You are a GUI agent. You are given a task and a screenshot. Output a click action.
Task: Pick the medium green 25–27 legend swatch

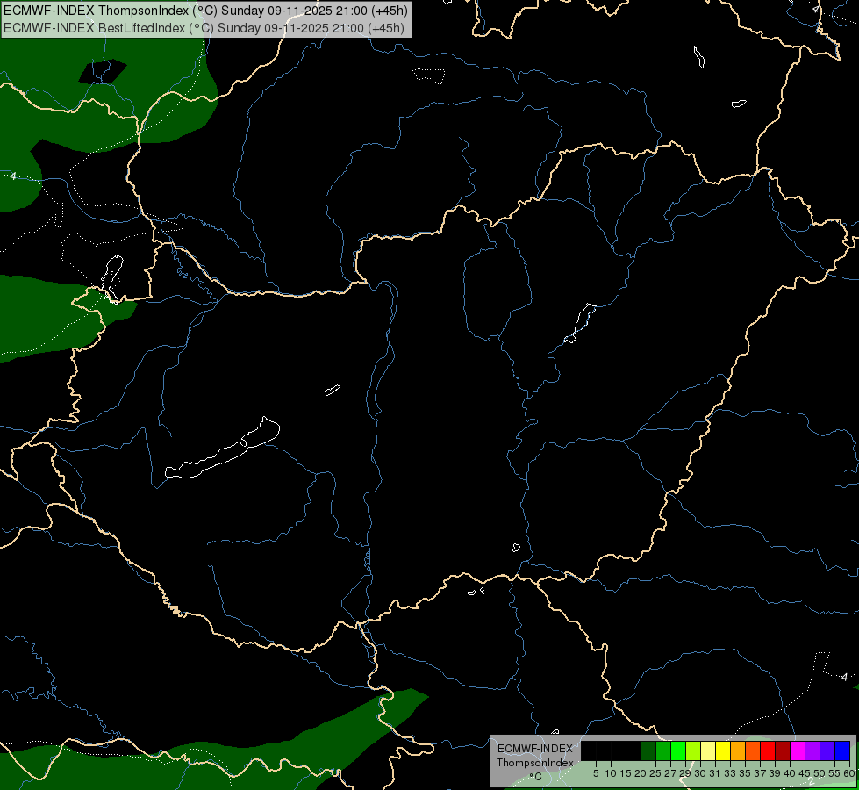point(663,750)
